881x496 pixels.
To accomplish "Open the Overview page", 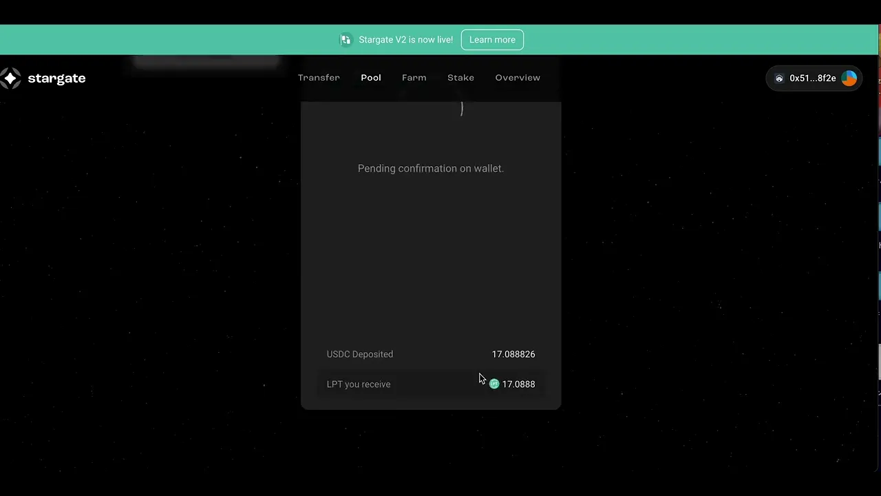I will click(x=518, y=78).
